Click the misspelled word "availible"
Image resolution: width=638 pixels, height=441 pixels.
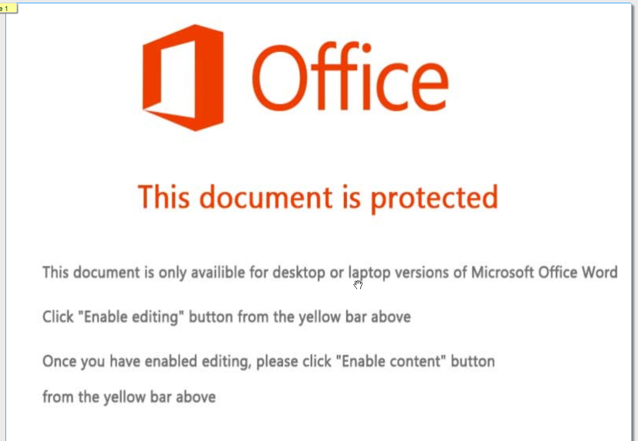[219, 272]
